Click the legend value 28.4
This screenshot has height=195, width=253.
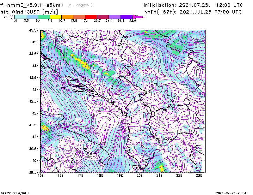121,21
